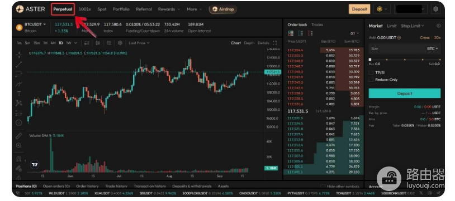
Task: Enable the TP/SL checkbox
Action: click(371, 72)
